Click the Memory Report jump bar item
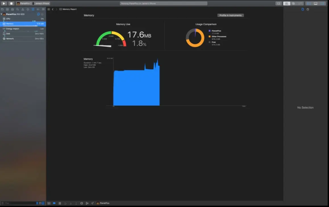 coord(68,9)
